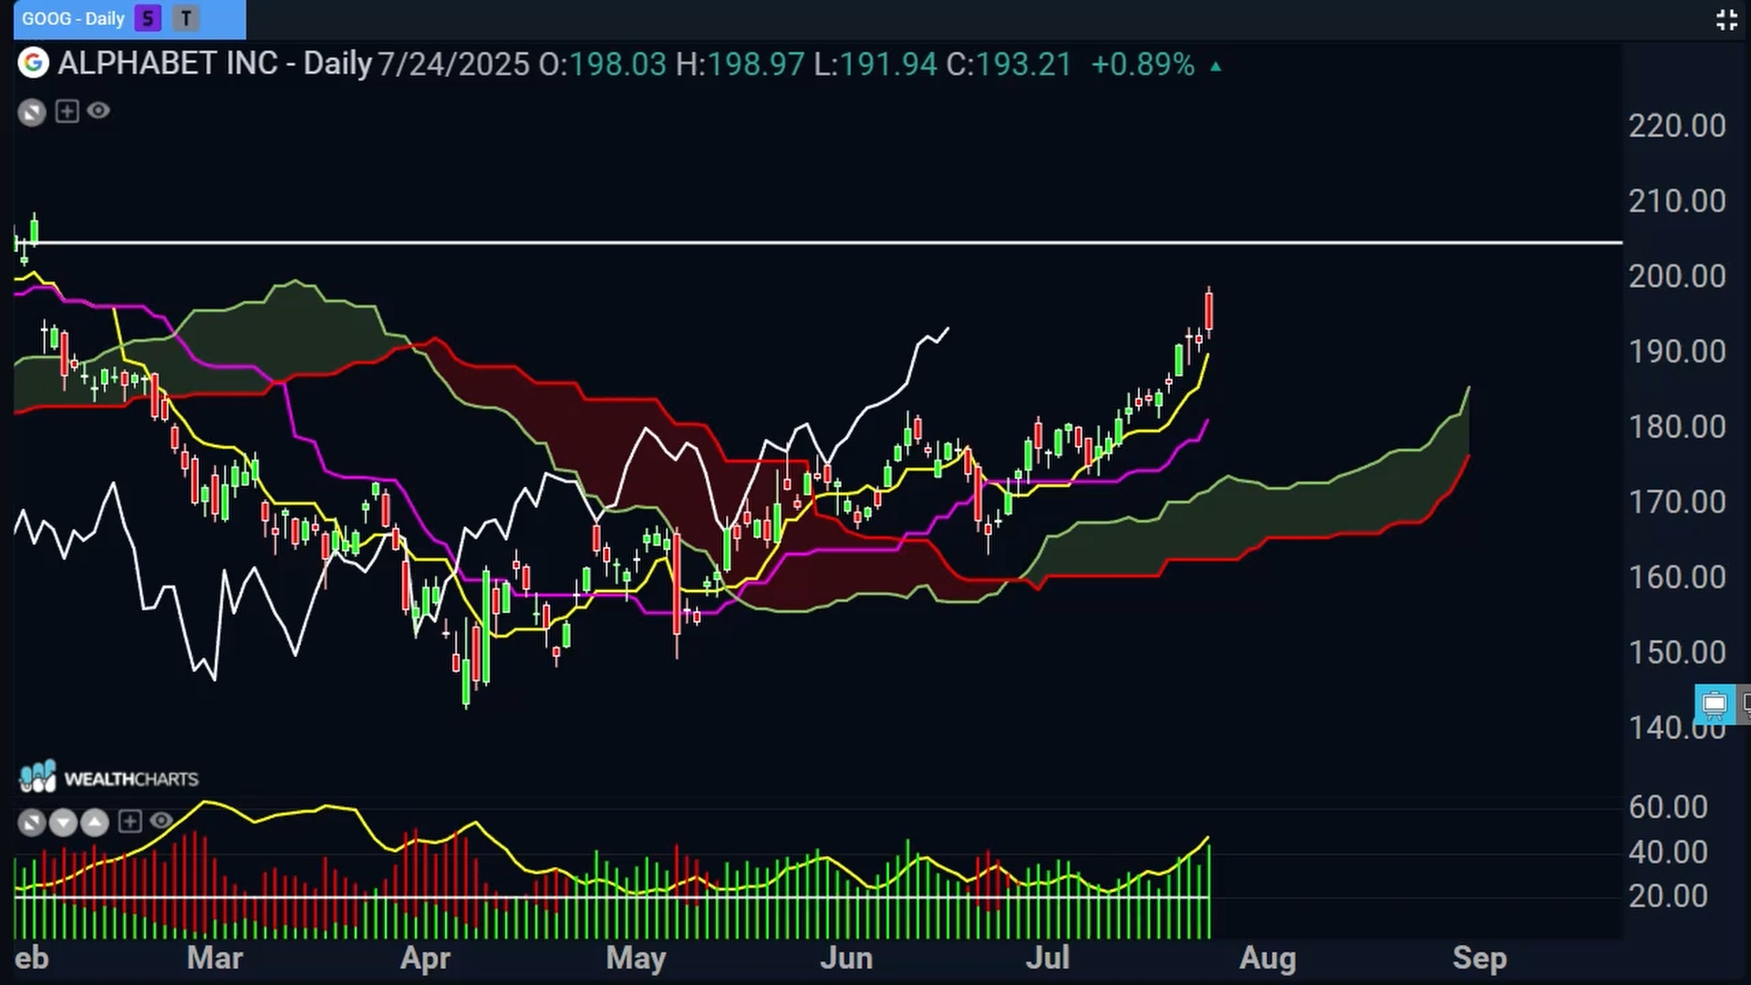Click the Sep label on time axis

click(x=1479, y=959)
